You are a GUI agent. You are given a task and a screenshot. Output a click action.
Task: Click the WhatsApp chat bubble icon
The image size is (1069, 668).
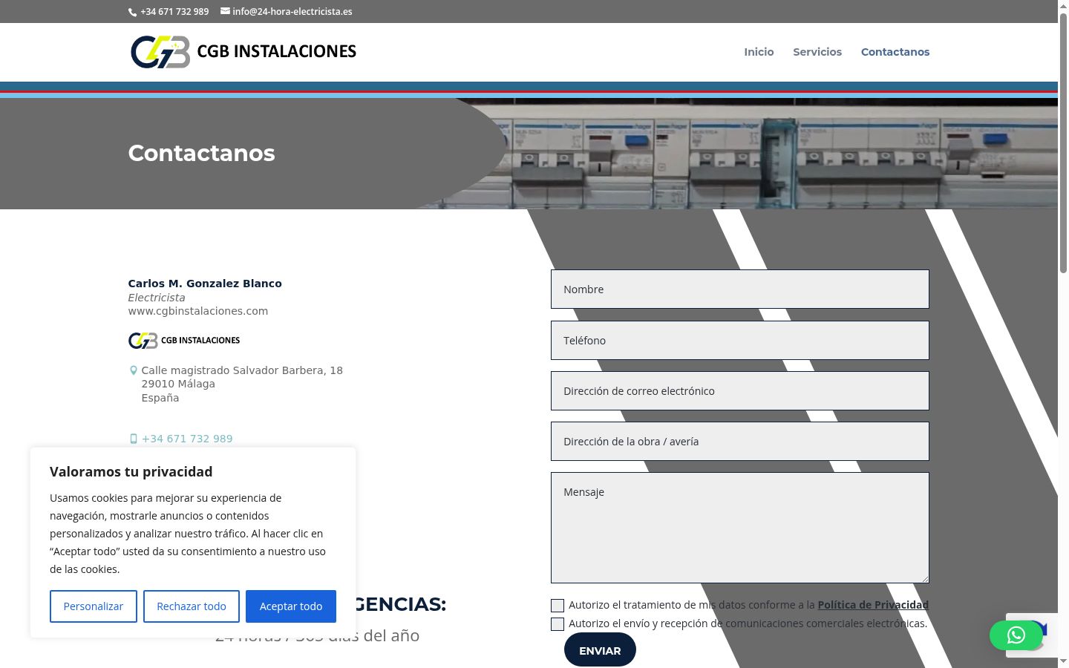pos(1016,635)
